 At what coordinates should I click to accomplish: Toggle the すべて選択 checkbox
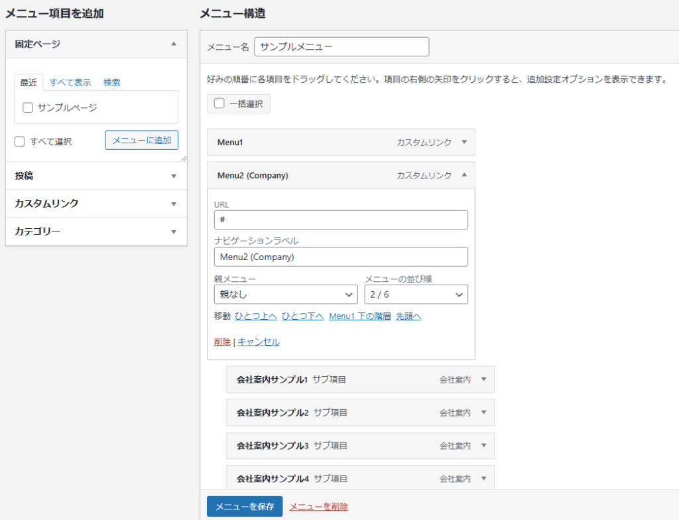[20, 141]
